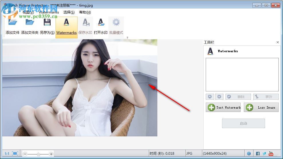The height and width of the screenshot is (159, 283).
Task: Click the (1440x900x24) dimensions status text
Action: coord(215,154)
